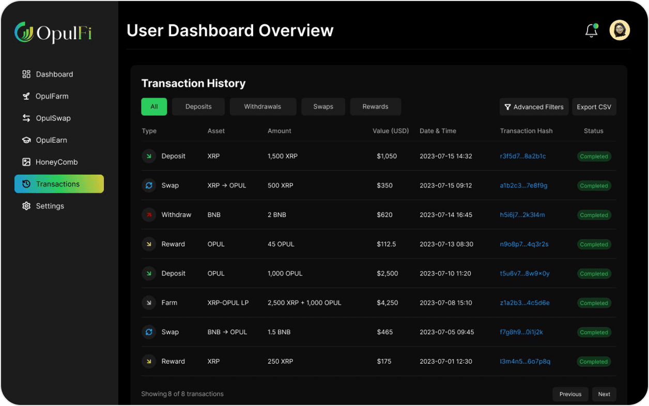Click the reward arrow icon for 250 XRP row
This screenshot has height=406, width=649.
[x=149, y=362]
